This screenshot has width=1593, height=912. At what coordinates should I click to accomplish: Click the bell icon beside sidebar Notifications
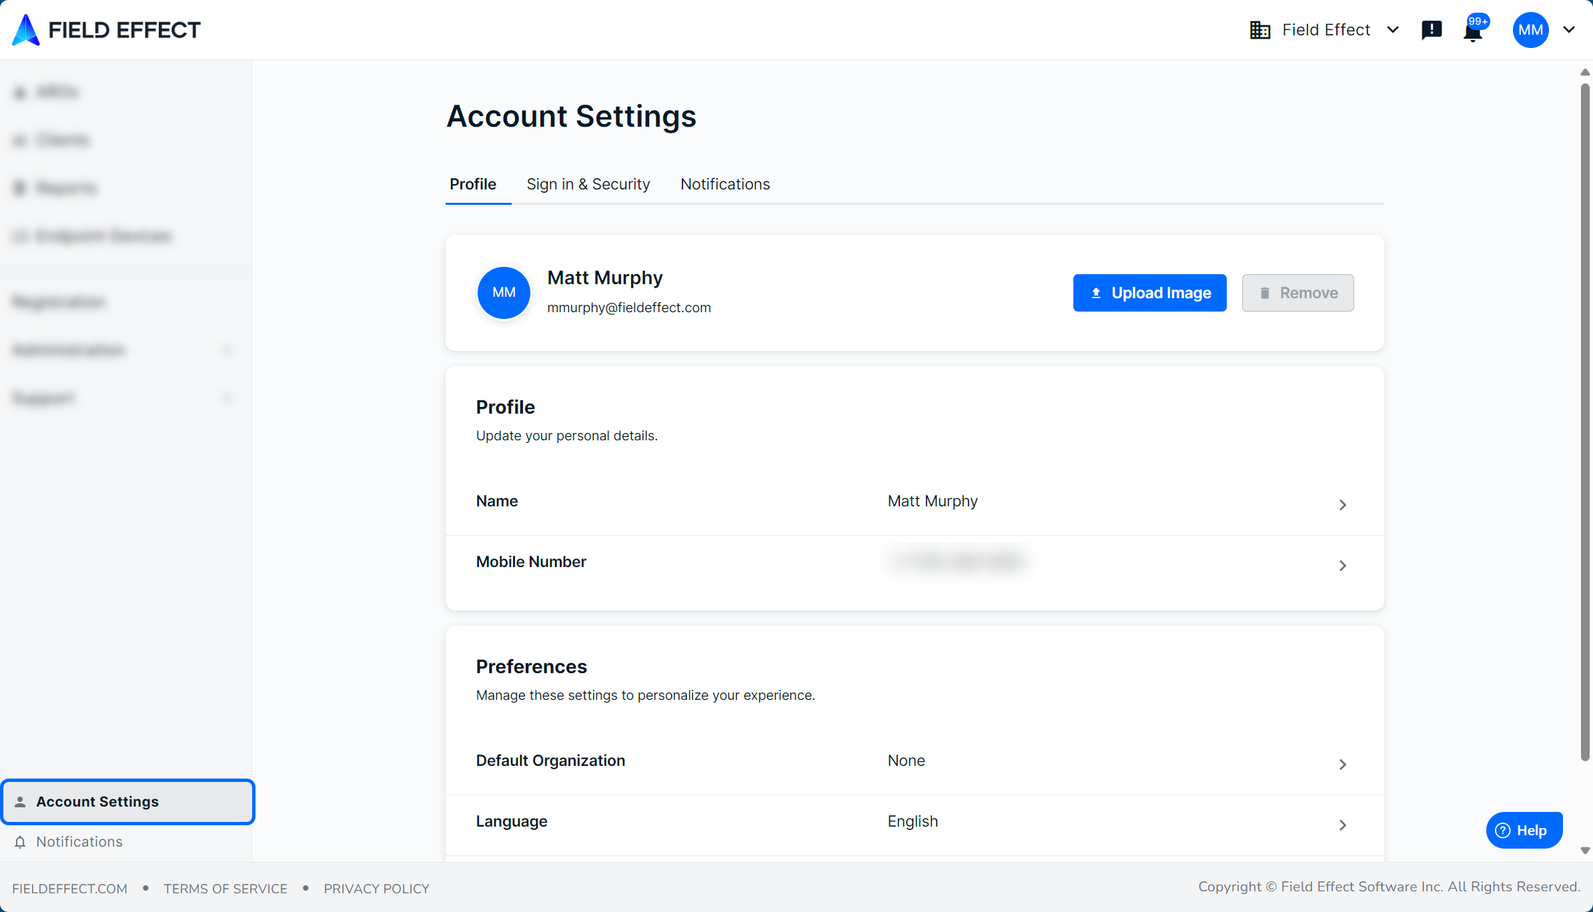(x=20, y=842)
